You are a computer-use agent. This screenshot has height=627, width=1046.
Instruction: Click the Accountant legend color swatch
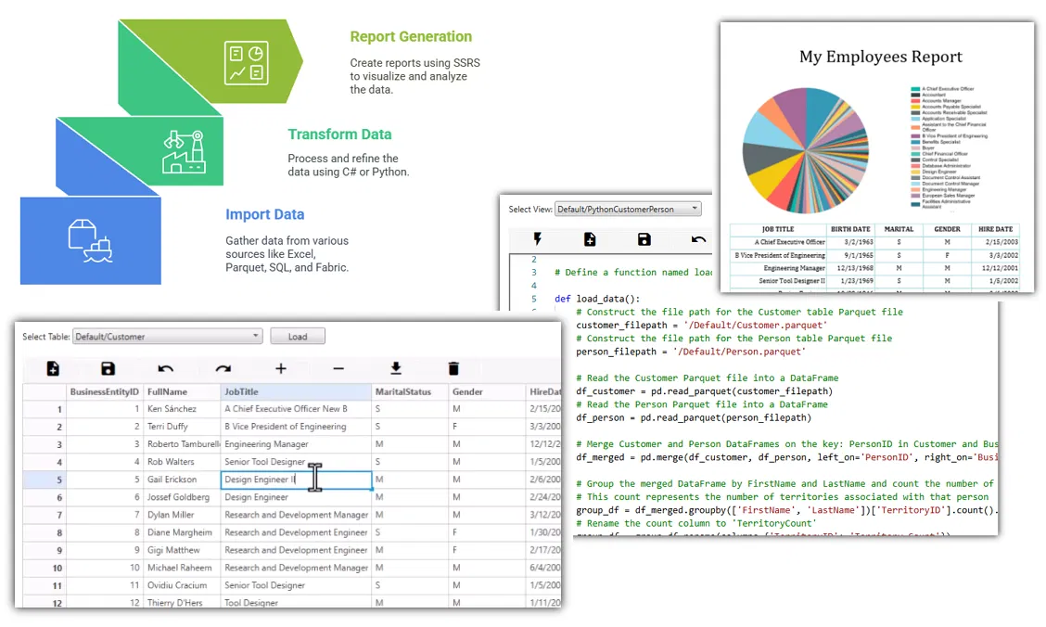point(917,96)
